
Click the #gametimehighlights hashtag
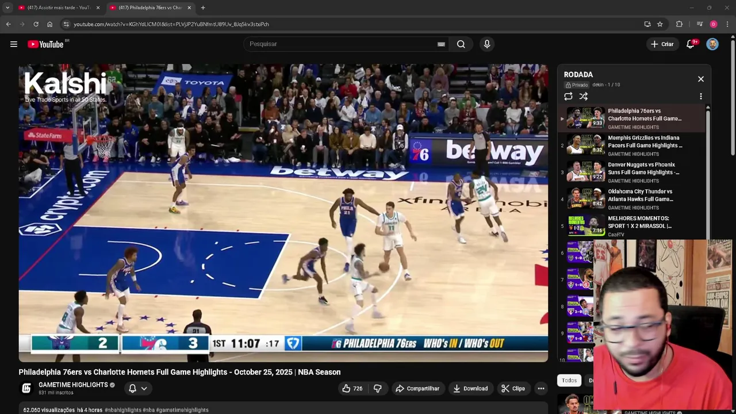coord(182,410)
